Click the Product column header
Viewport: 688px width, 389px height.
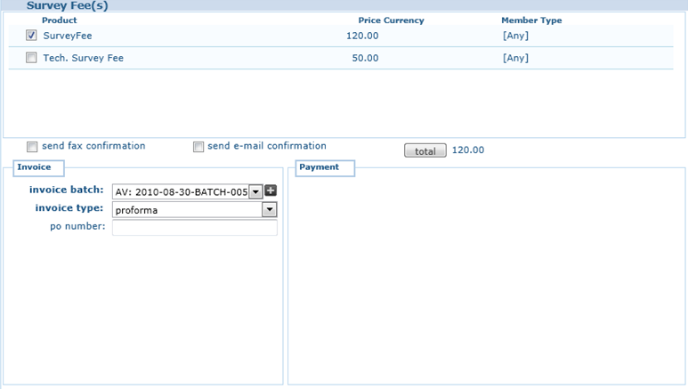(x=60, y=20)
